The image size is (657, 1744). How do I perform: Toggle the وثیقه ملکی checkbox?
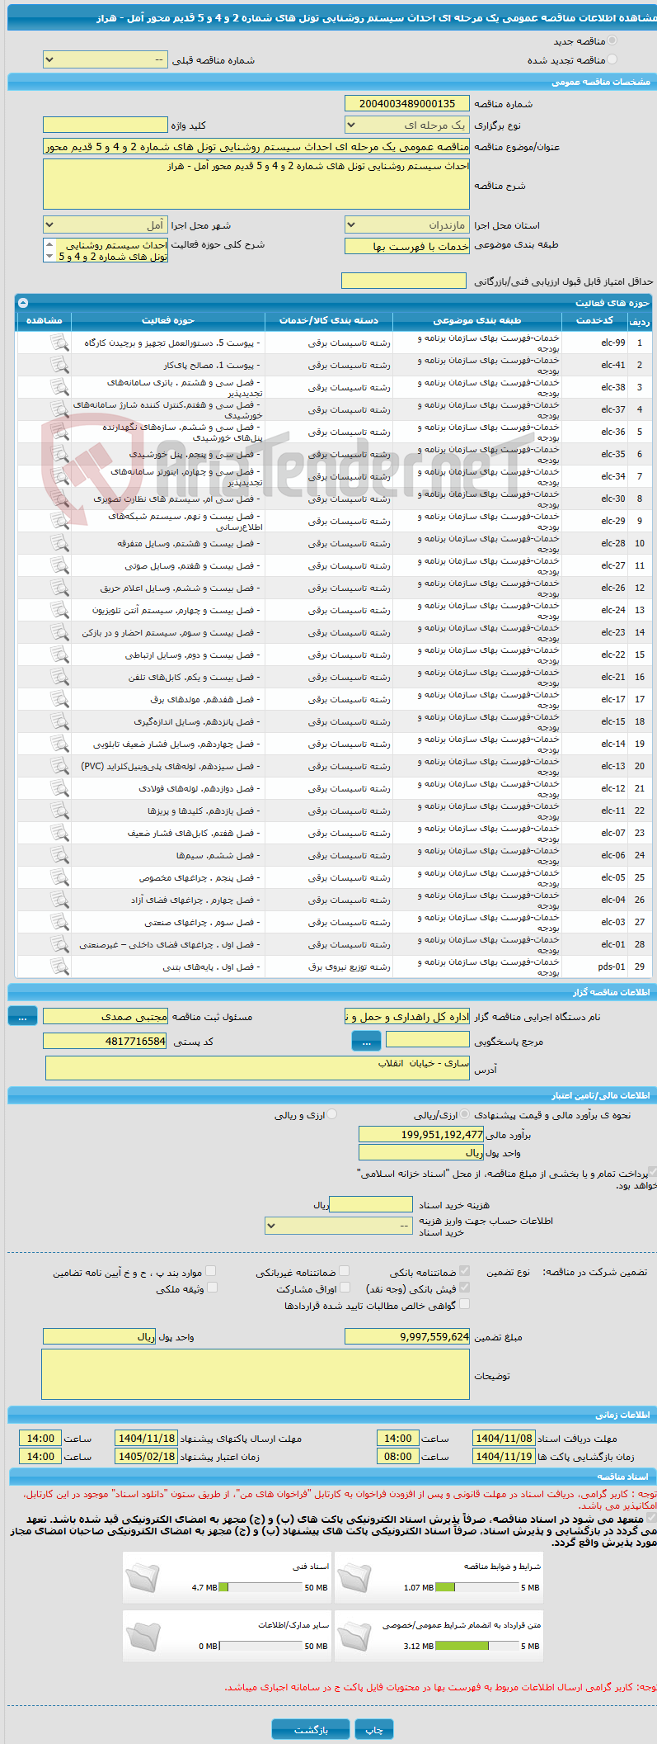212,1288
